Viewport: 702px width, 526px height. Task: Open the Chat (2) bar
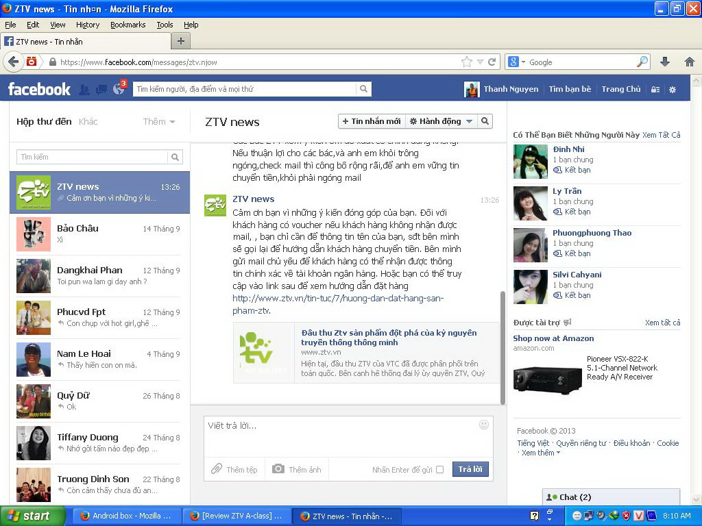click(611, 497)
